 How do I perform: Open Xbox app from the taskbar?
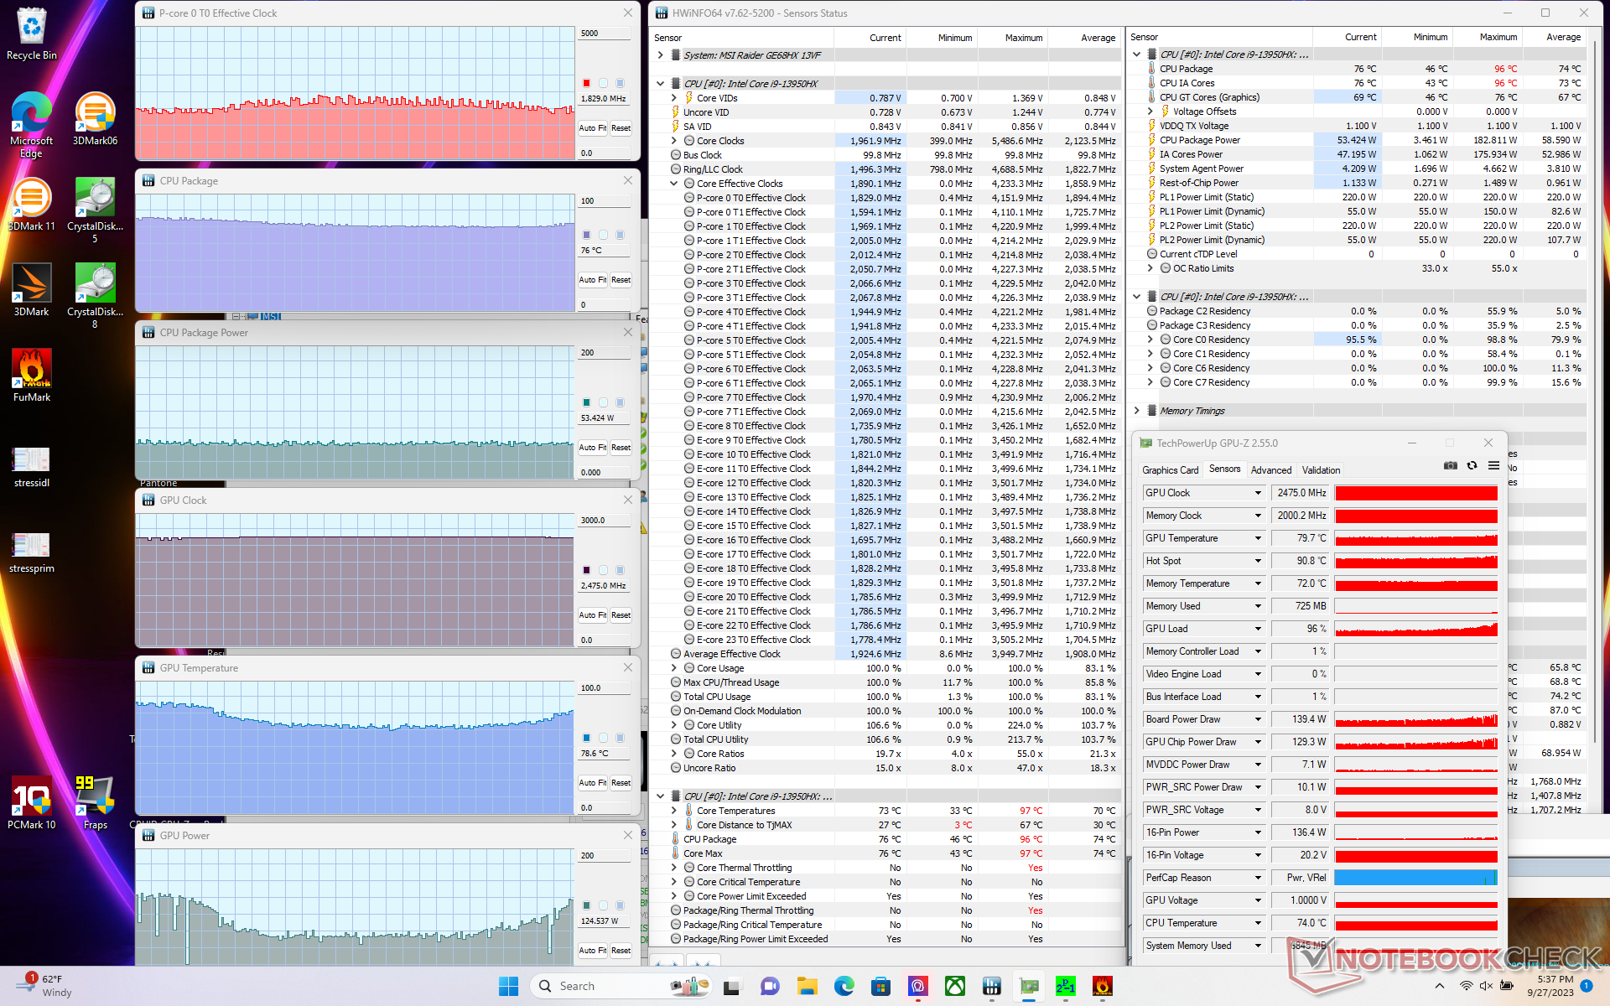(955, 986)
